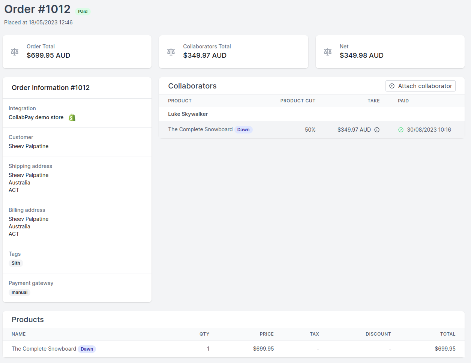The image size is (471, 363).
Task: Click the $699.95 total cell in Products
Action: 445,349
